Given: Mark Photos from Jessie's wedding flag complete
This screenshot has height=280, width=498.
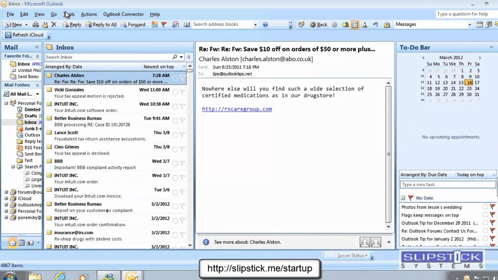Looking at the screenshot, I should (x=493, y=207).
